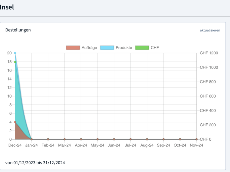Screen dimensions: 230x172
Task: Toggle the green CHF legend swatch
Action: pyautogui.click(x=142, y=48)
